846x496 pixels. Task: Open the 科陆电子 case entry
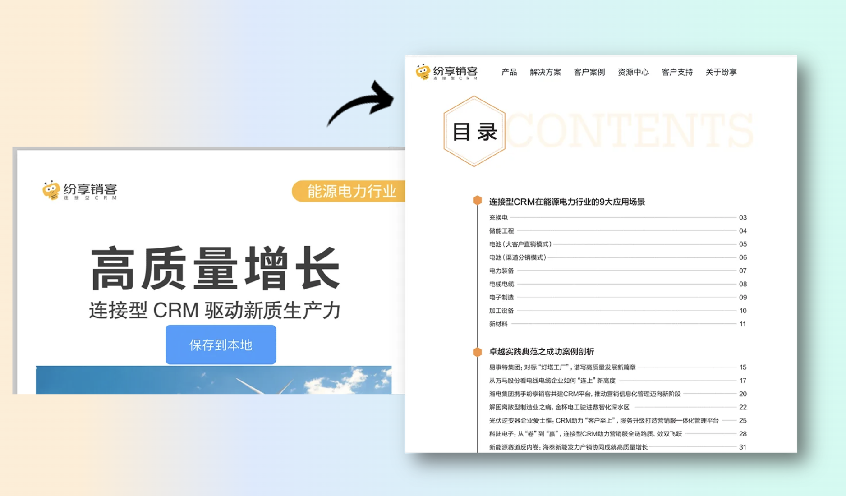tap(617, 434)
